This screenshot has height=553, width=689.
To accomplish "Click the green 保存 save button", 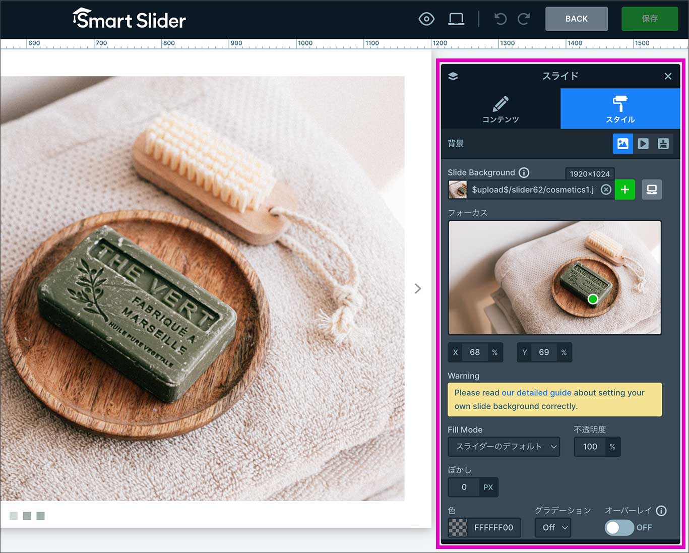I will click(649, 19).
